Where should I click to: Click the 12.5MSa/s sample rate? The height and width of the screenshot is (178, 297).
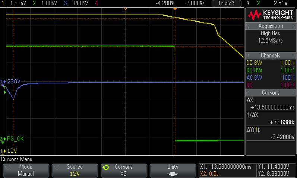coord(271,41)
